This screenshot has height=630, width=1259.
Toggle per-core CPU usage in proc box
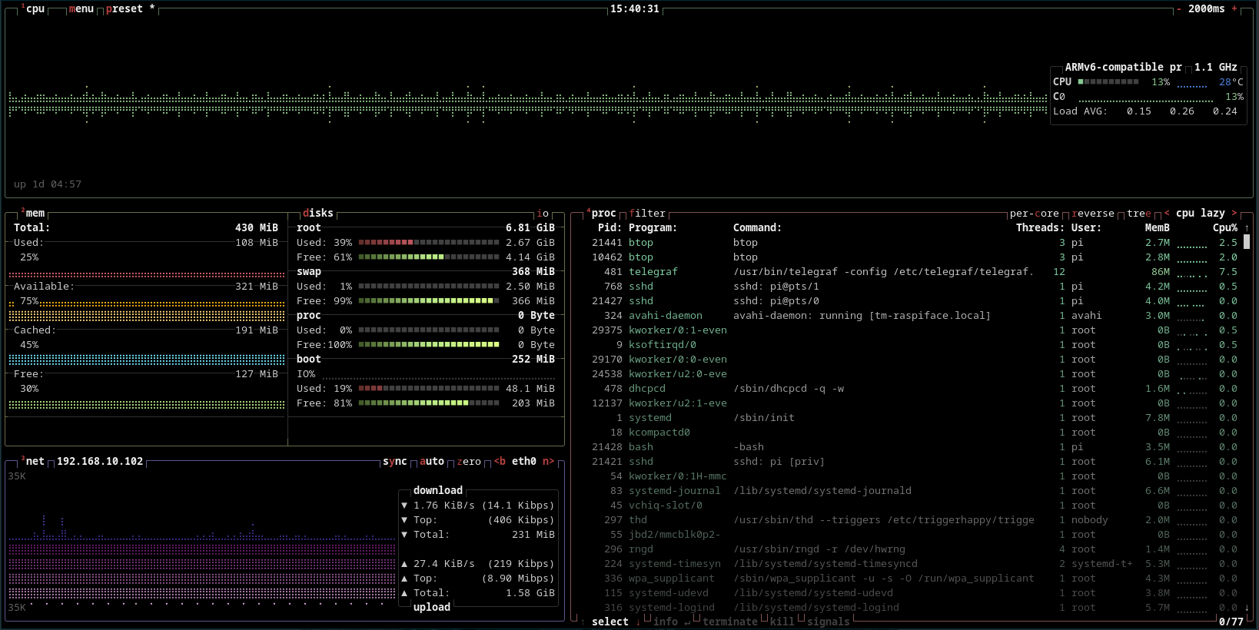(x=1034, y=214)
